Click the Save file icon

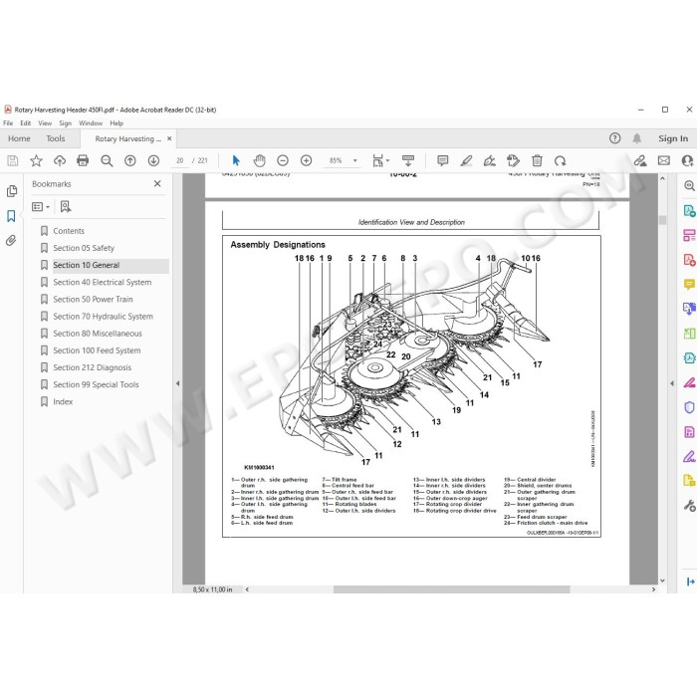(x=12, y=160)
